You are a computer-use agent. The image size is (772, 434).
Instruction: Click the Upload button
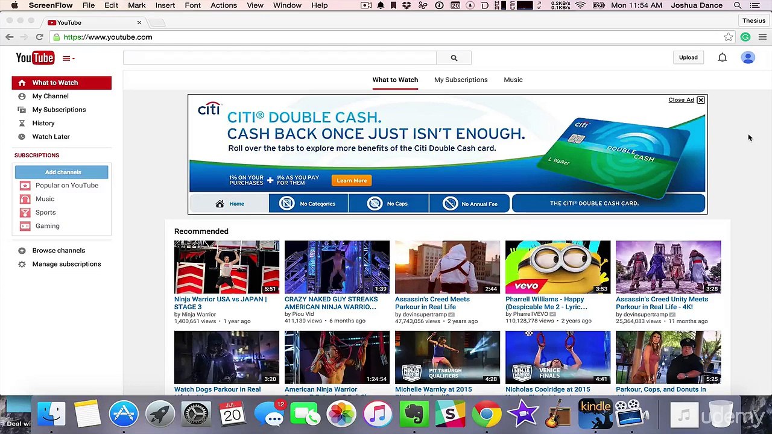point(688,57)
